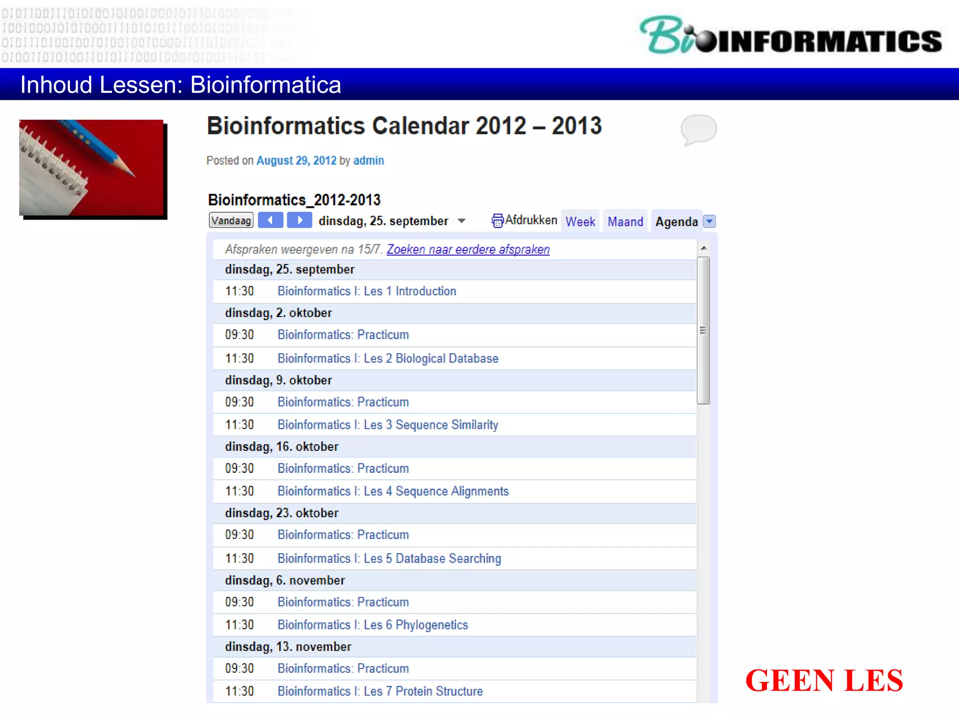959x719 pixels.
Task: Open Practicum event on 13. november
Action: click(343, 668)
